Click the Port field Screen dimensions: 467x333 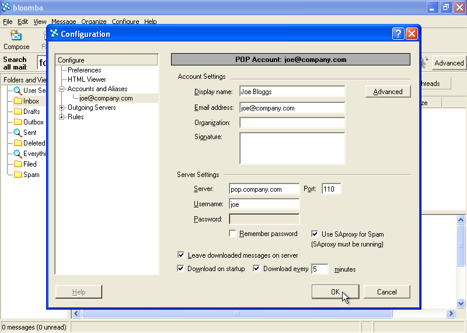[331, 189]
